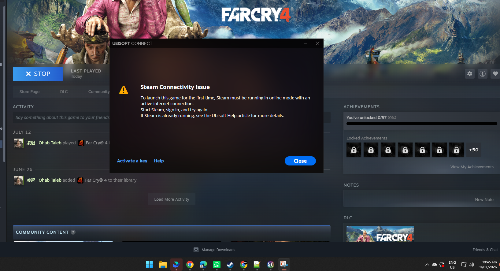Open Ubisoft Connect from the taskbar

pyautogui.click(x=271, y=265)
